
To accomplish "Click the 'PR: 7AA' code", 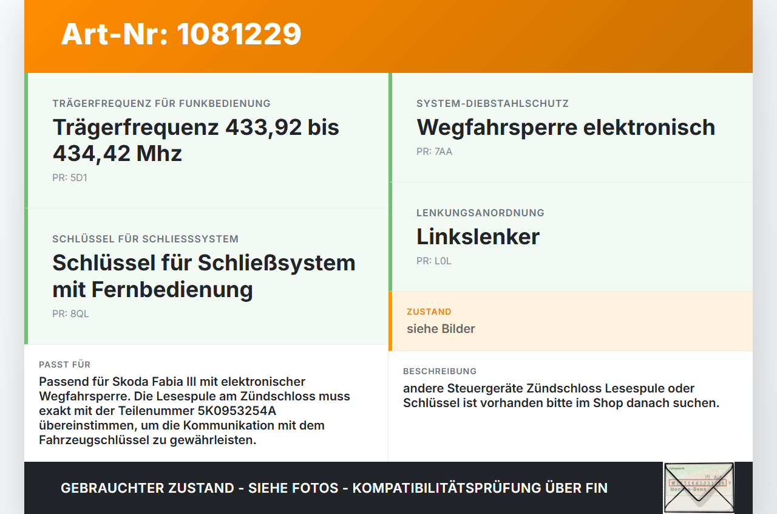I will (x=434, y=152).
